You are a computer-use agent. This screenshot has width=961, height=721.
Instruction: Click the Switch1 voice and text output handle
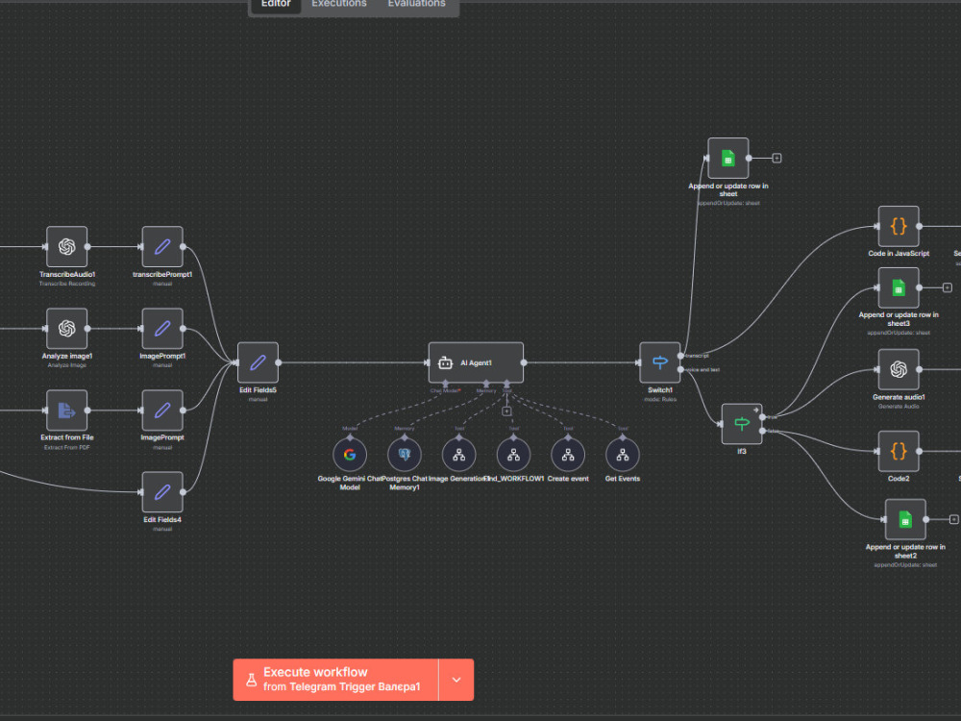click(x=681, y=370)
